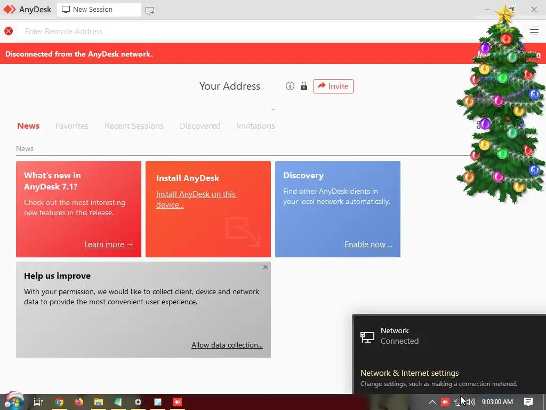
Task: Launch Firefox from the taskbar
Action: coord(79,402)
